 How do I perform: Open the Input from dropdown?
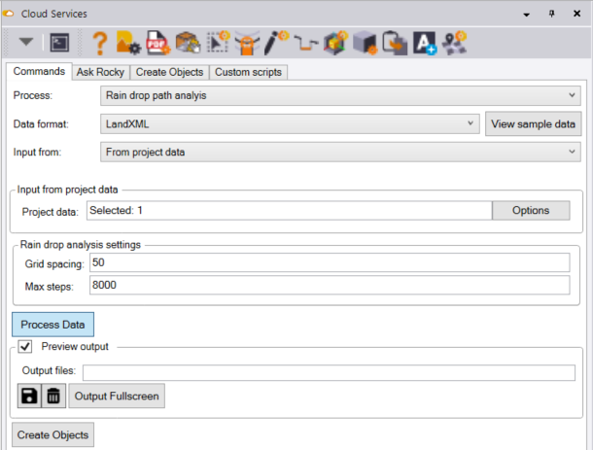(x=340, y=152)
